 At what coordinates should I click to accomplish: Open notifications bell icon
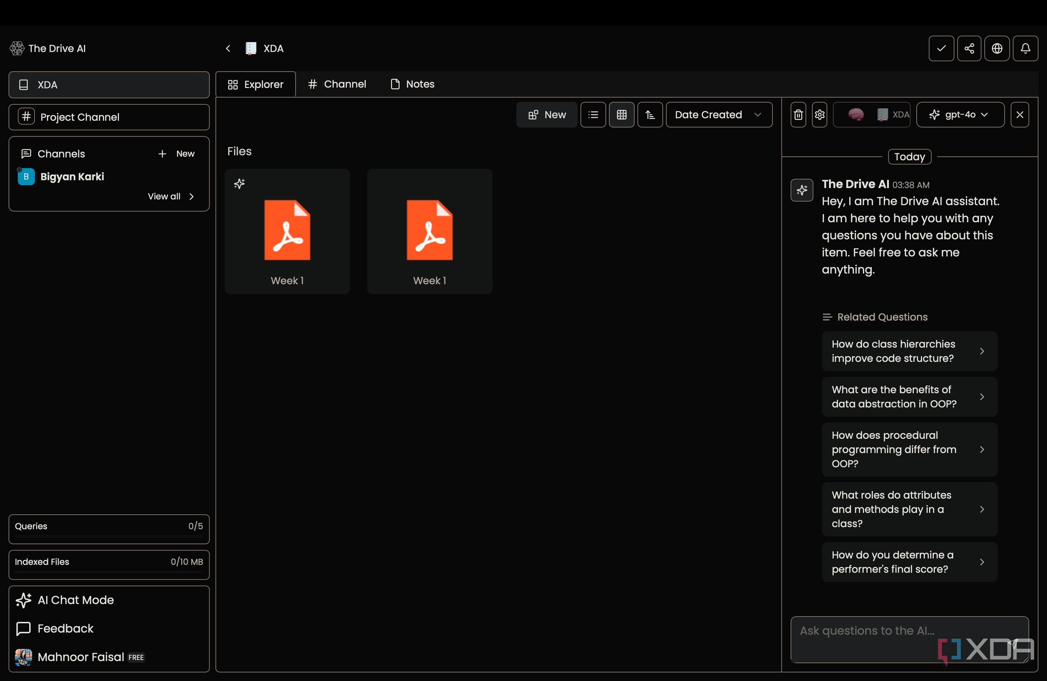point(1025,48)
